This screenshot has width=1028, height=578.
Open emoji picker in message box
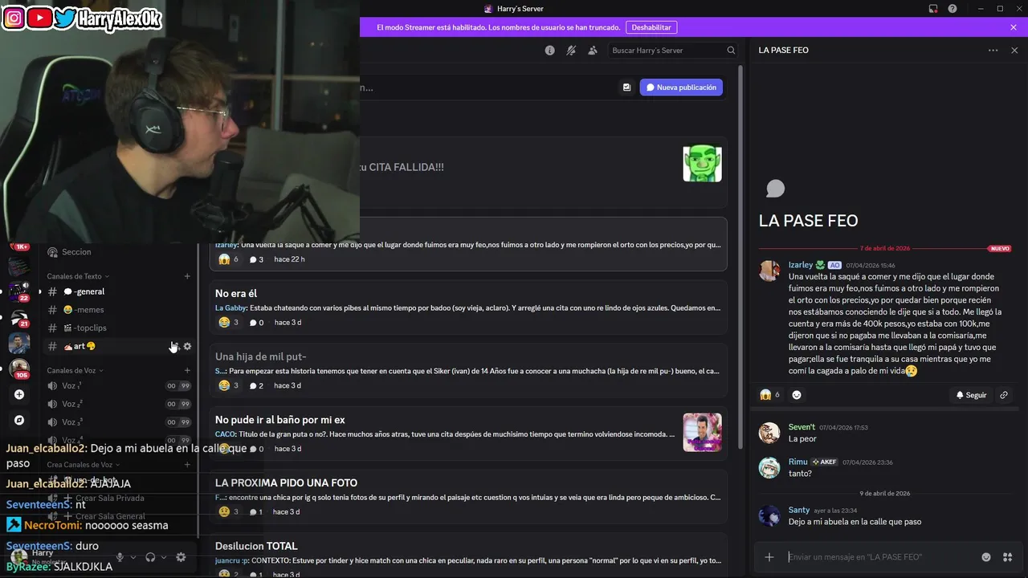986,557
